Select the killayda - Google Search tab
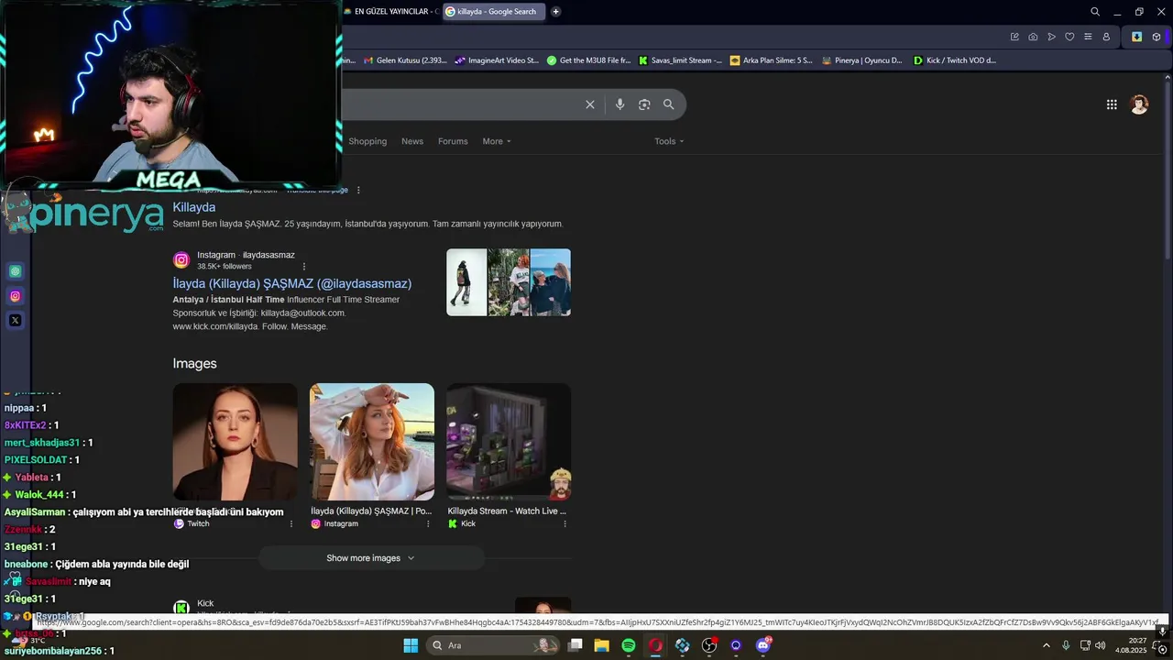 point(495,12)
